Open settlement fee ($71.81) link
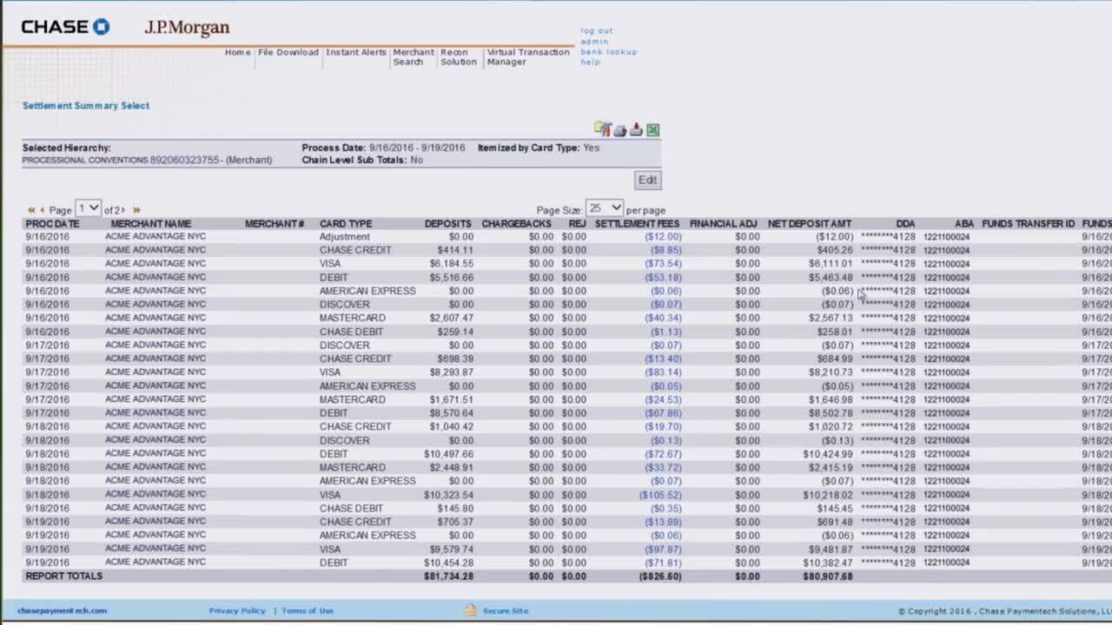1112x625 pixels. 663,562
